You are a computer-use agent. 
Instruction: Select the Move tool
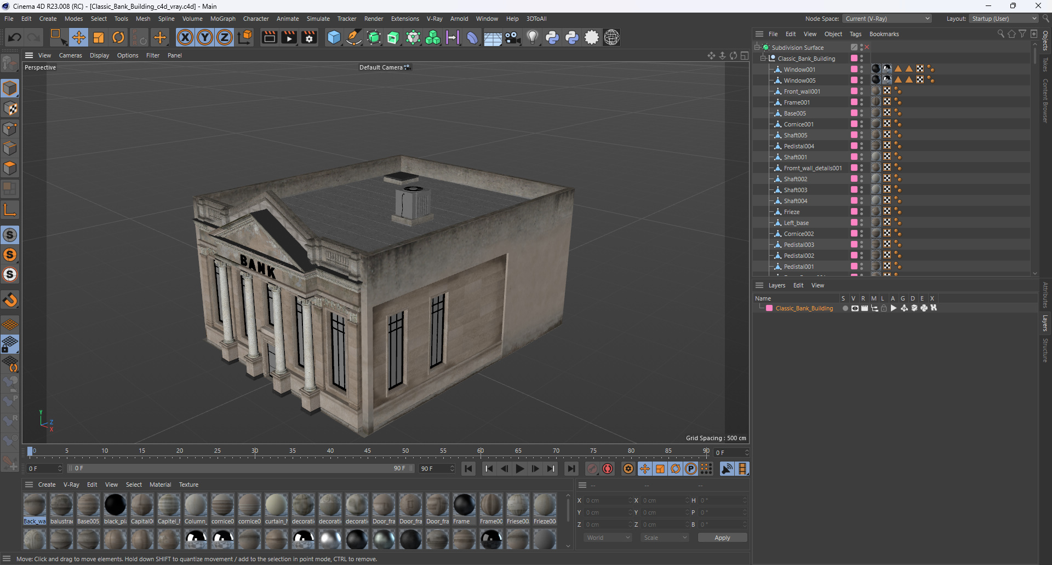[x=78, y=37]
